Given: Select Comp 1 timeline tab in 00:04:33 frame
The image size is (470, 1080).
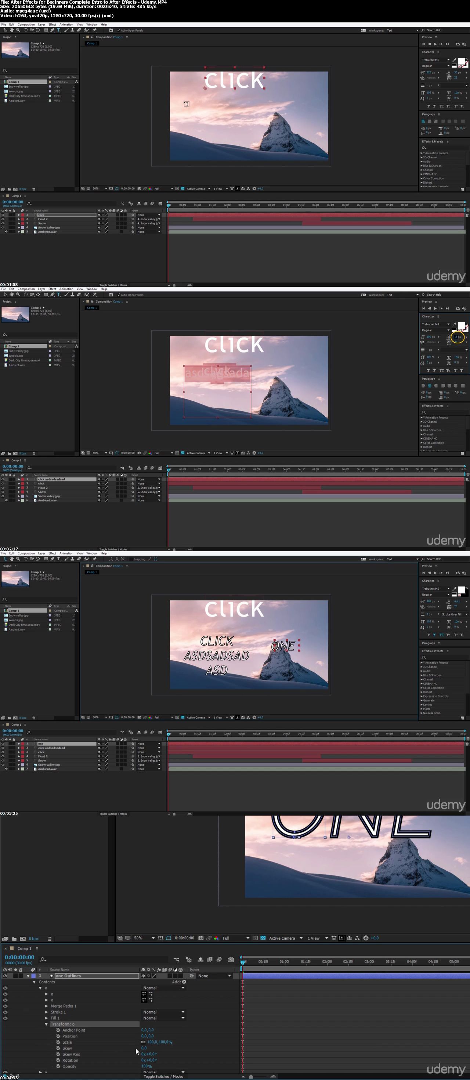Looking at the screenshot, I should (24, 949).
